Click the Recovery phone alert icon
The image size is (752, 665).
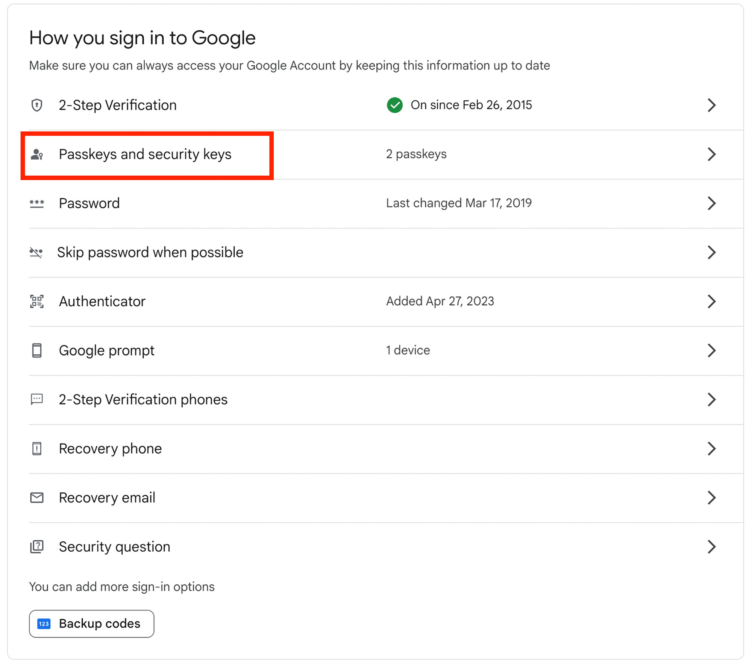click(x=37, y=448)
